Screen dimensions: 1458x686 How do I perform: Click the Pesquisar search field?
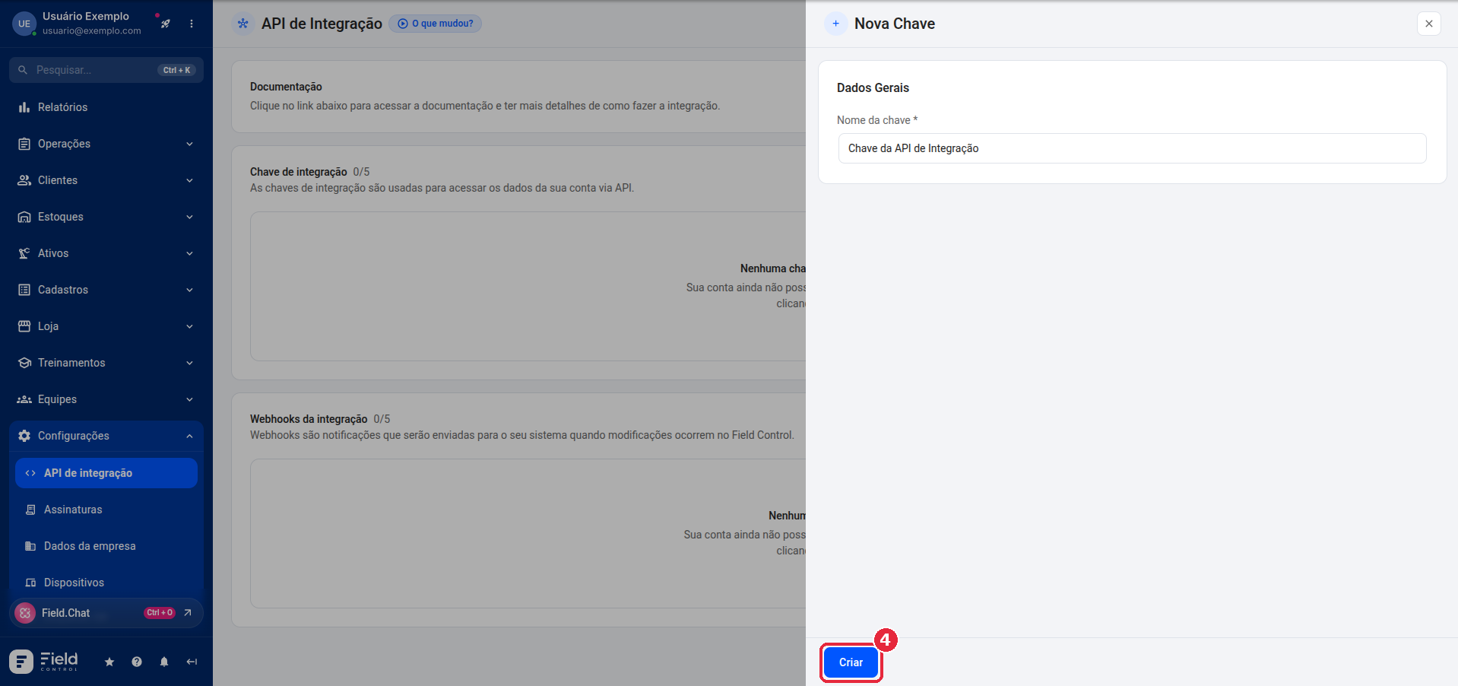106,70
